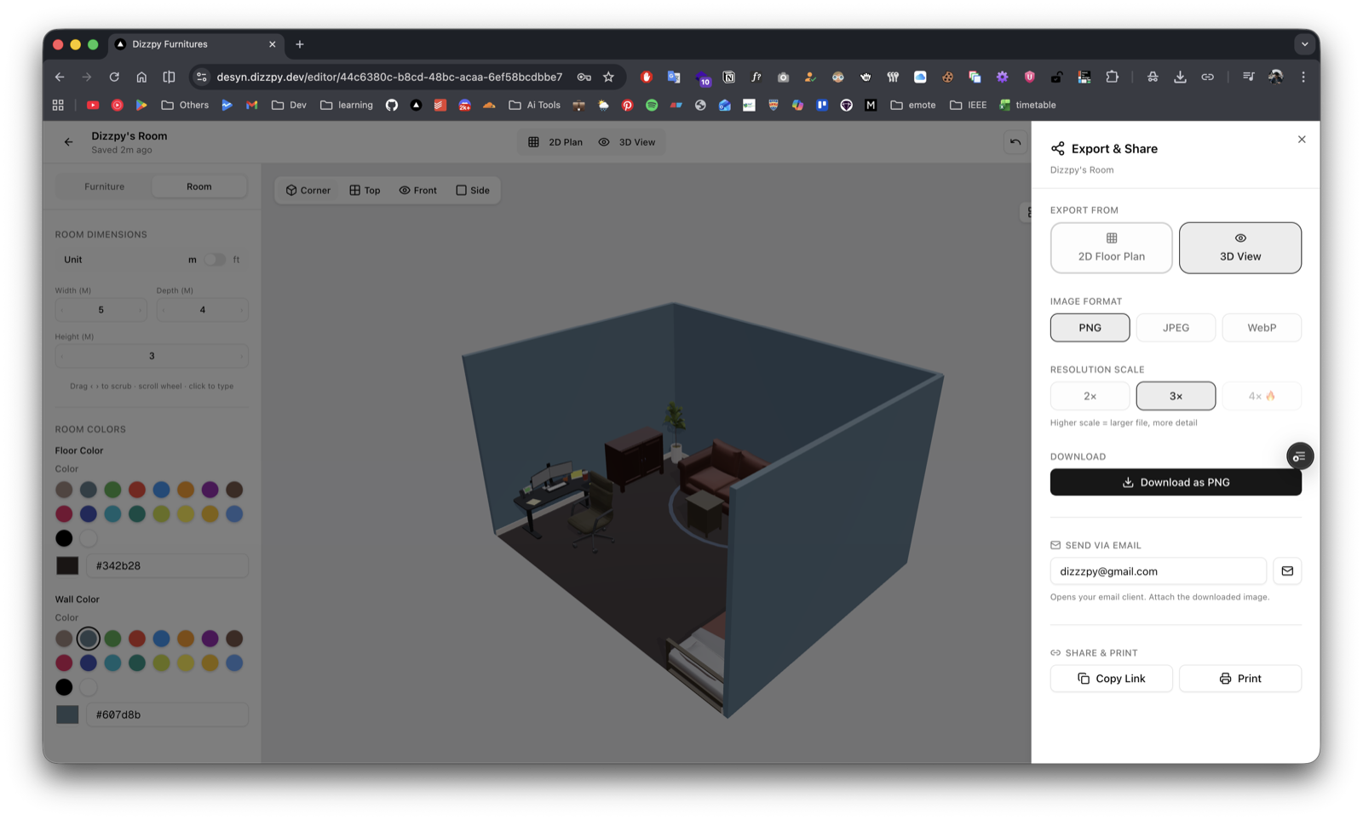Click the site info icon in the address bar
Image resolution: width=1363 pixels, height=820 pixels.
[x=202, y=77]
